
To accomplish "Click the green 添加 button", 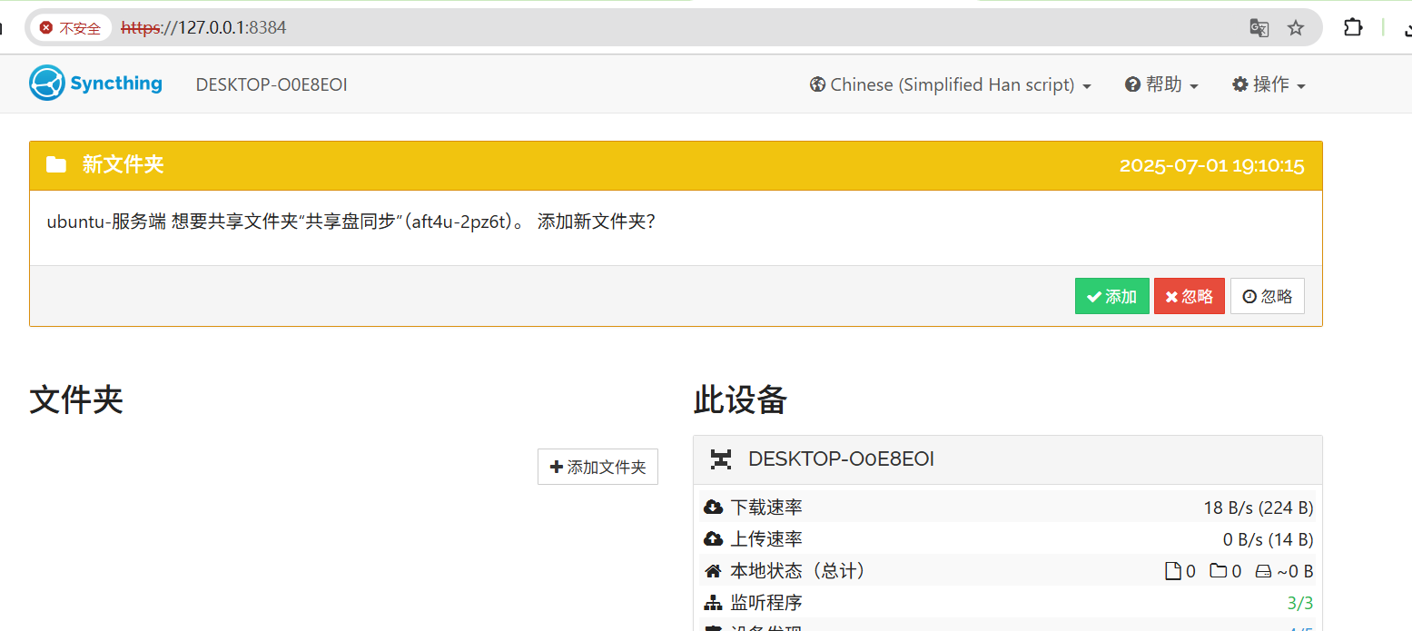I will [x=1111, y=296].
